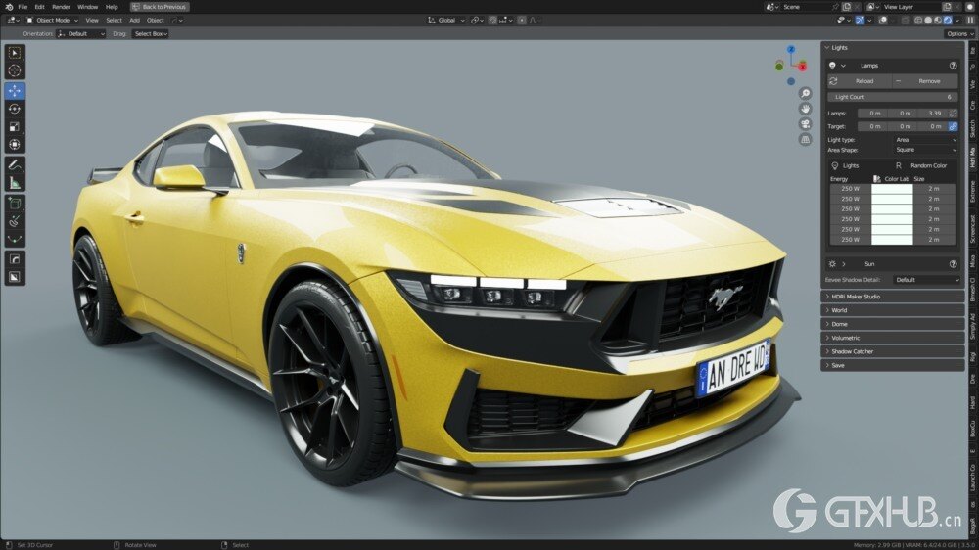This screenshot has height=550, width=979.
Task: Click the zoom view gizmo icon
Action: coord(806,93)
